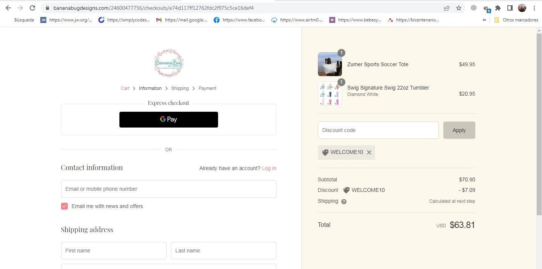Image resolution: width=542 pixels, height=269 pixels.
Task: Click the $49.95 price
Action: click(x=467, y=64)
